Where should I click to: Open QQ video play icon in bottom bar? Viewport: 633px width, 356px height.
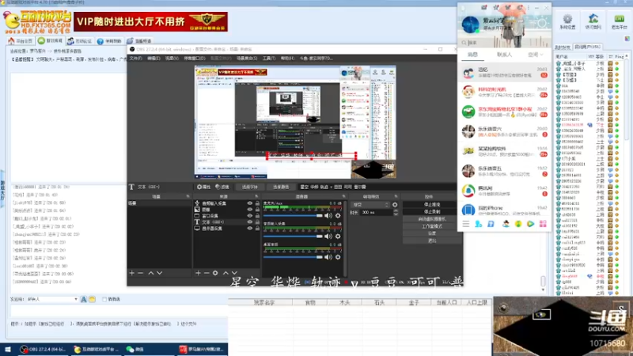(x=530, y=224)
